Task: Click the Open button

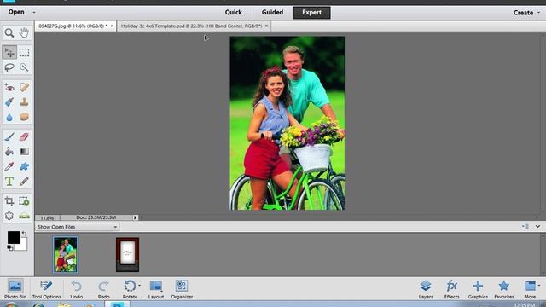Action: (x=16, y=12)
